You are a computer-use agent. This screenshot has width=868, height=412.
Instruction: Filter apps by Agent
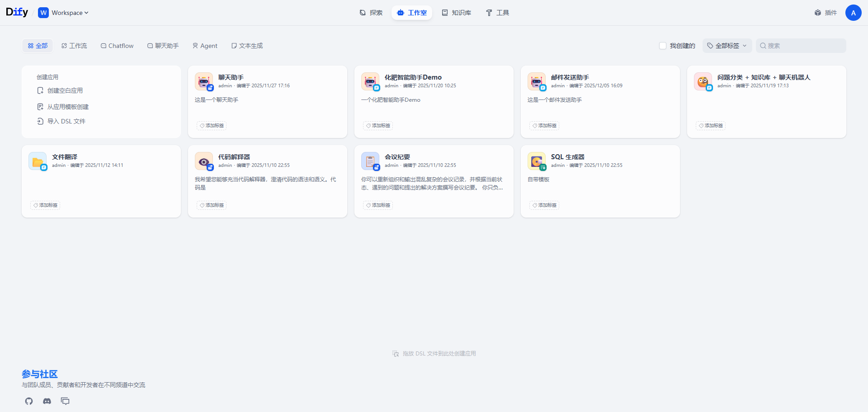pos(205,46)
